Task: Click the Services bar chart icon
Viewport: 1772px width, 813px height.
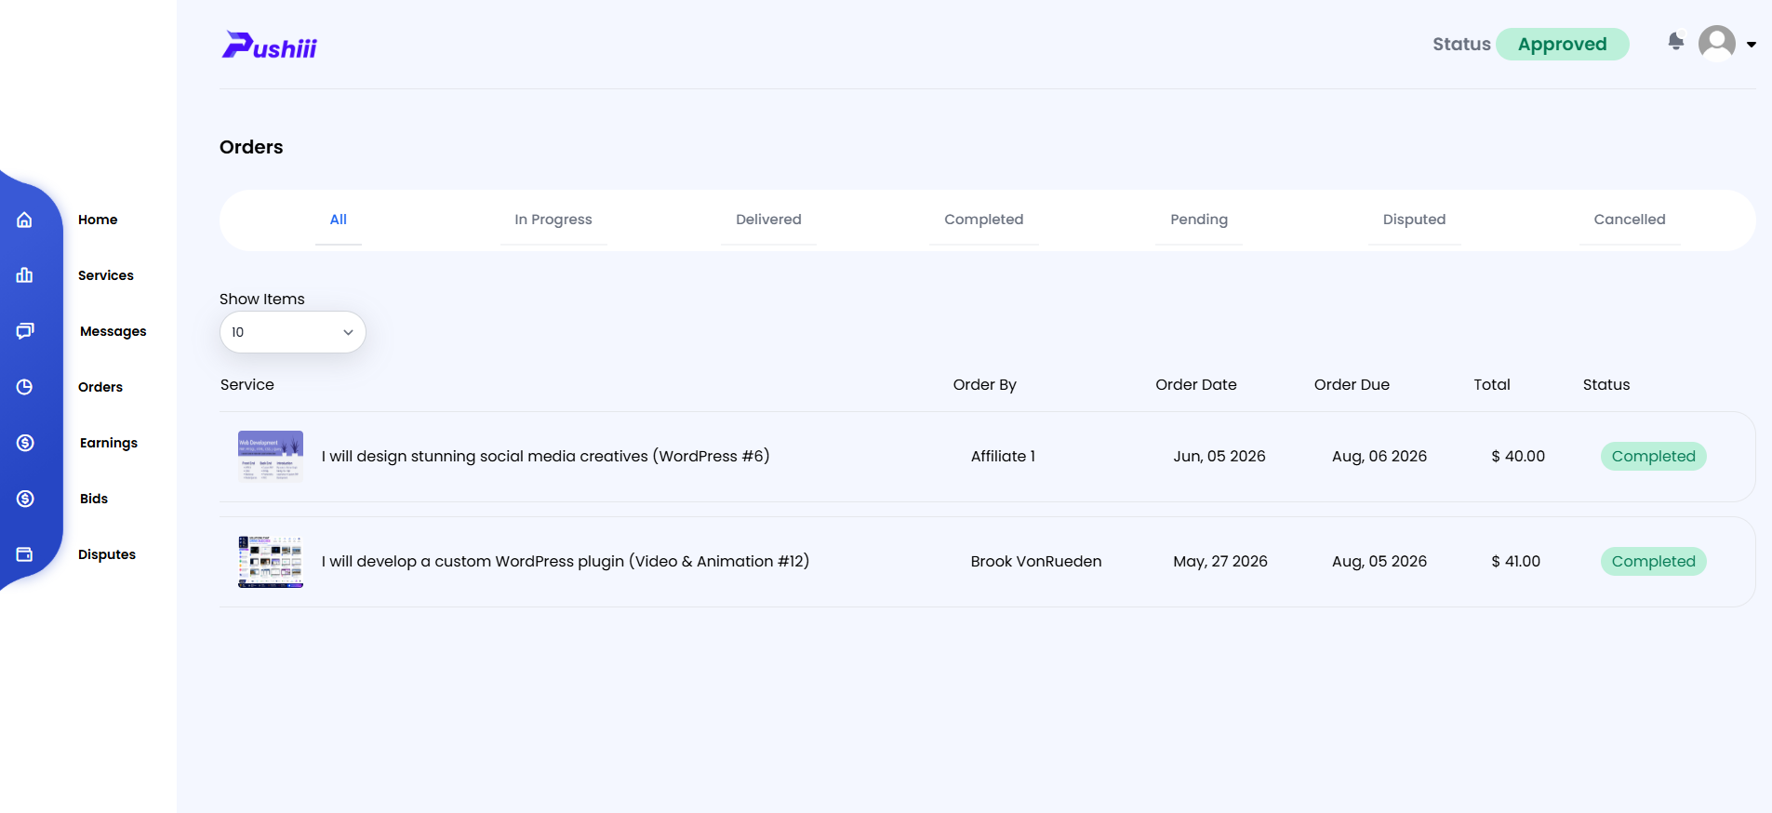Action: (x=25, y=275)
